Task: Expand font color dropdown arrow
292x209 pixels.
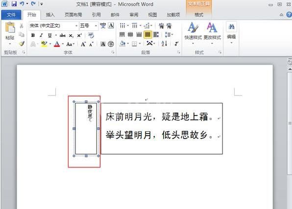Action: [x=63, y=44]
